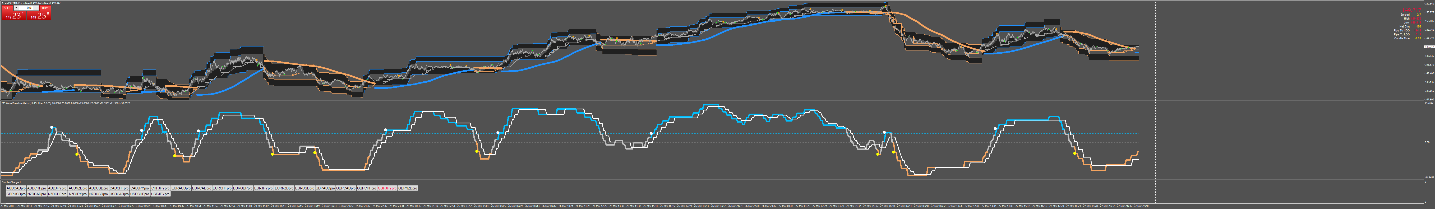The image size is (1435, 209).
Task: Choose the CADJPYpro symbol button
Action: click(140, 188)
